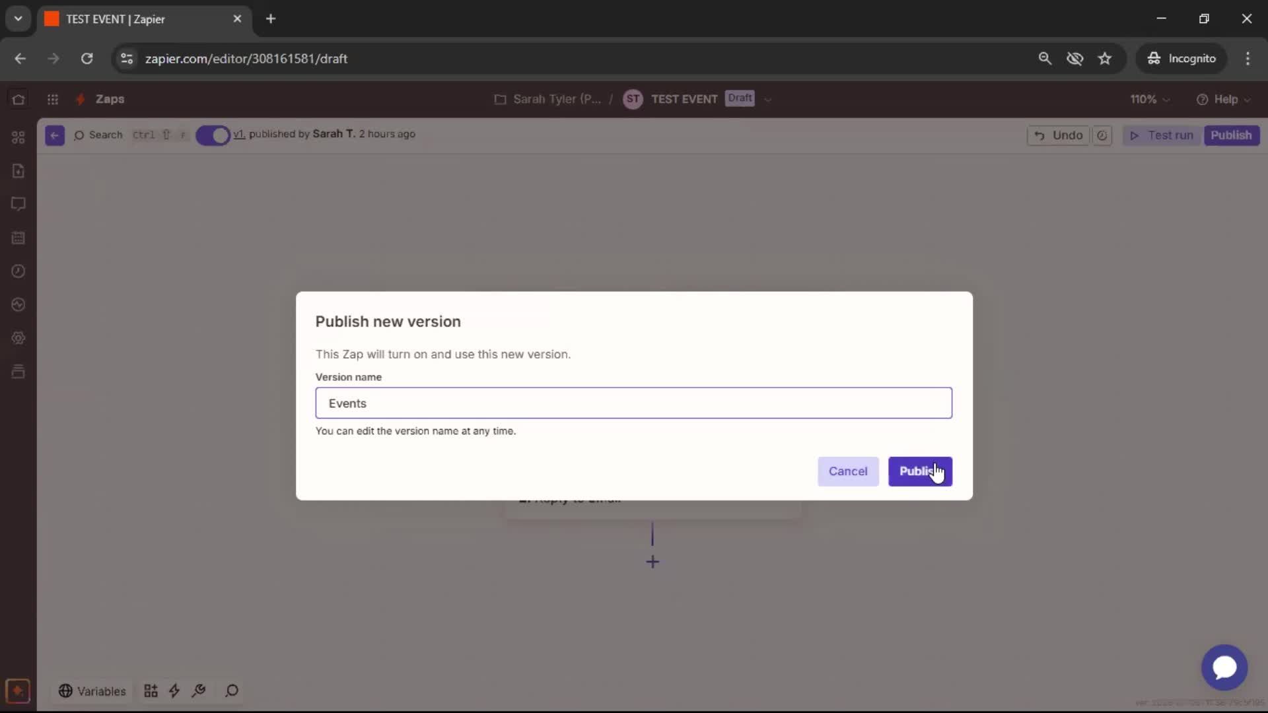The width and height of the screenshot is (1268, 713).
Task: Click the top-right Publish button
Action: [x=1231, y=135]
